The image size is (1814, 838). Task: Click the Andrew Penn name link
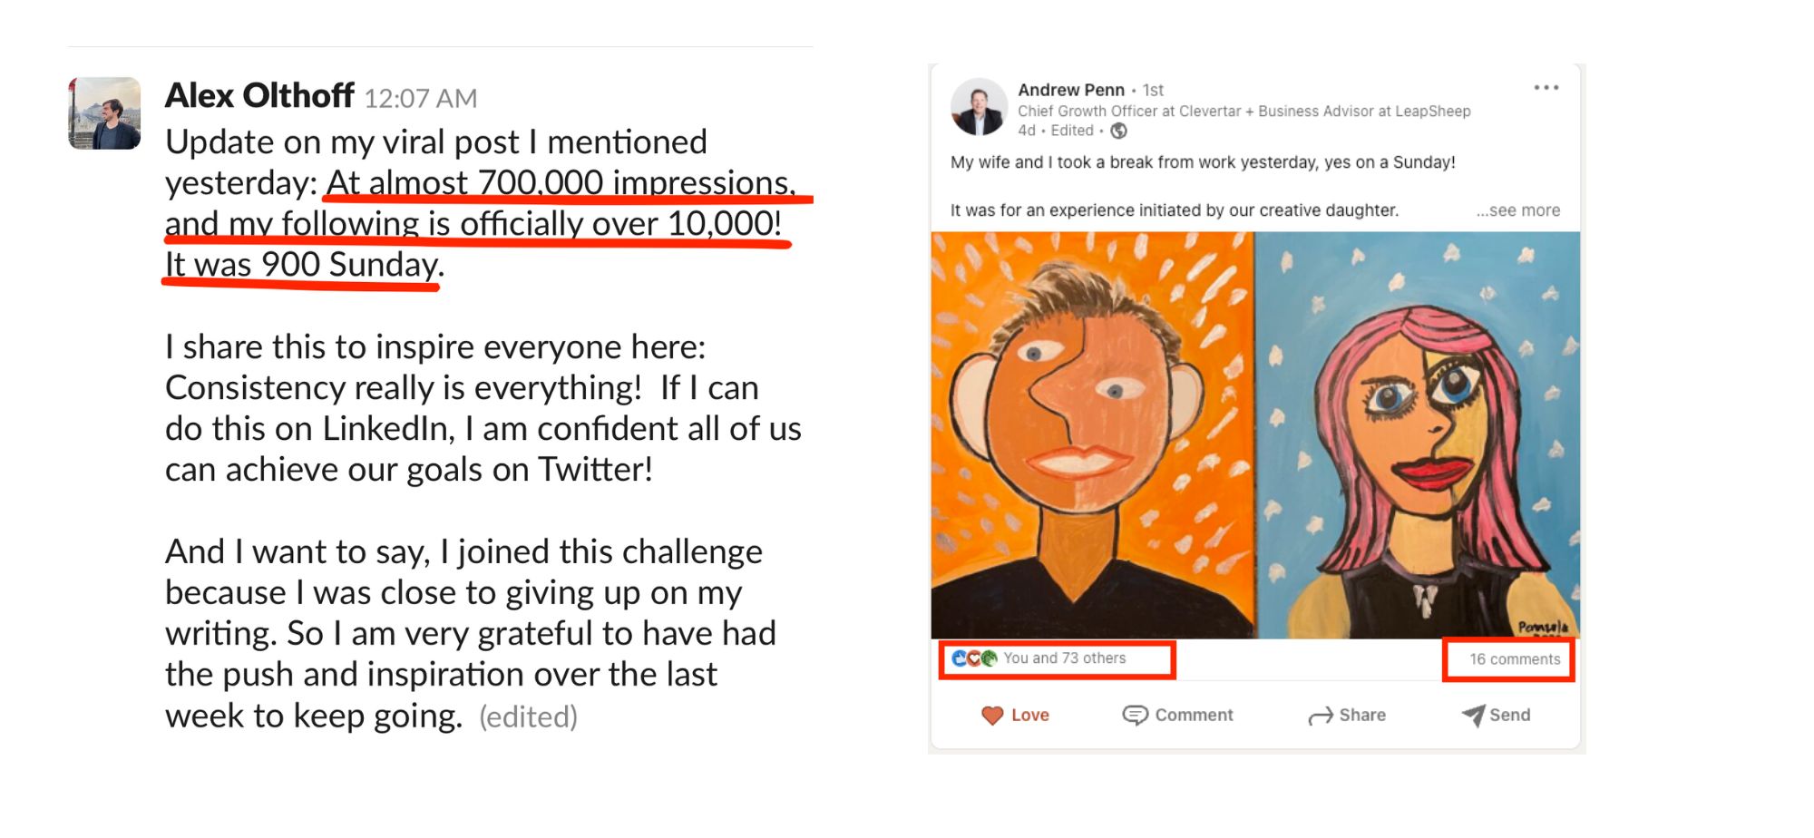[1071, 90]
